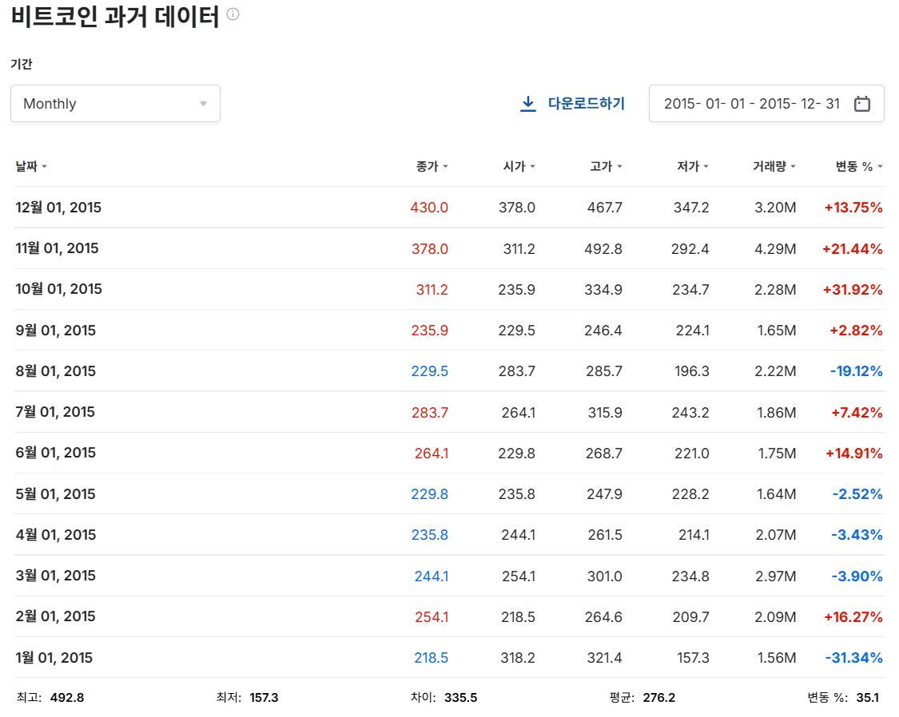Open the calendar icon in the date range picker
The height and width of the screenshot is (717, 899).
[x=861, y=103]
